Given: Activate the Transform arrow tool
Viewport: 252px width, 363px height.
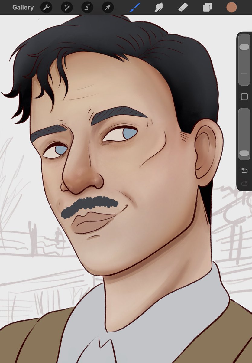Looking at the screenshot, I should pos(108,8).
